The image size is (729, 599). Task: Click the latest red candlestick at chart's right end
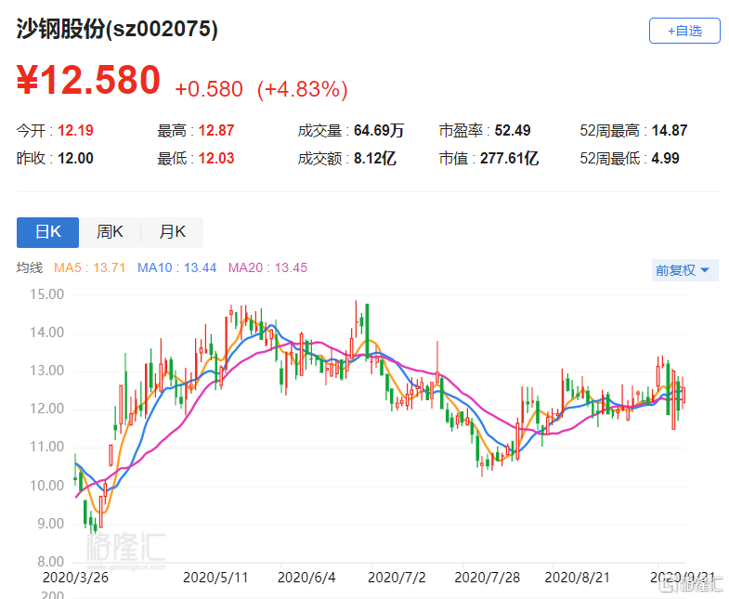click(x=683, y=395)
